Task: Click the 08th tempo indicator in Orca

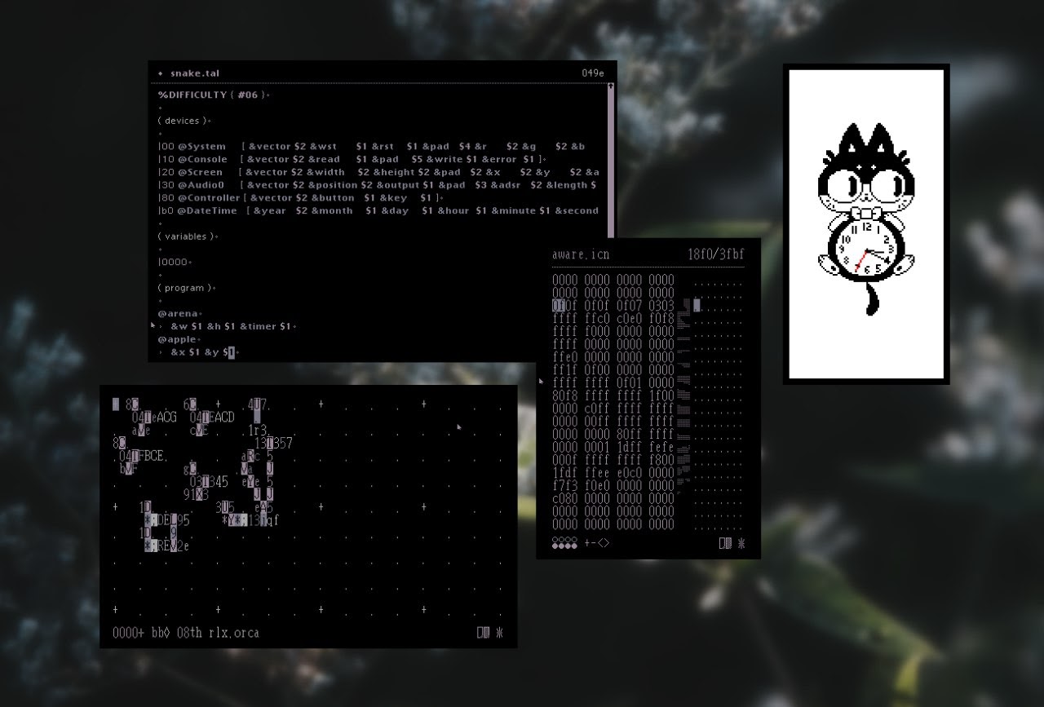Action: click(189, 632)
